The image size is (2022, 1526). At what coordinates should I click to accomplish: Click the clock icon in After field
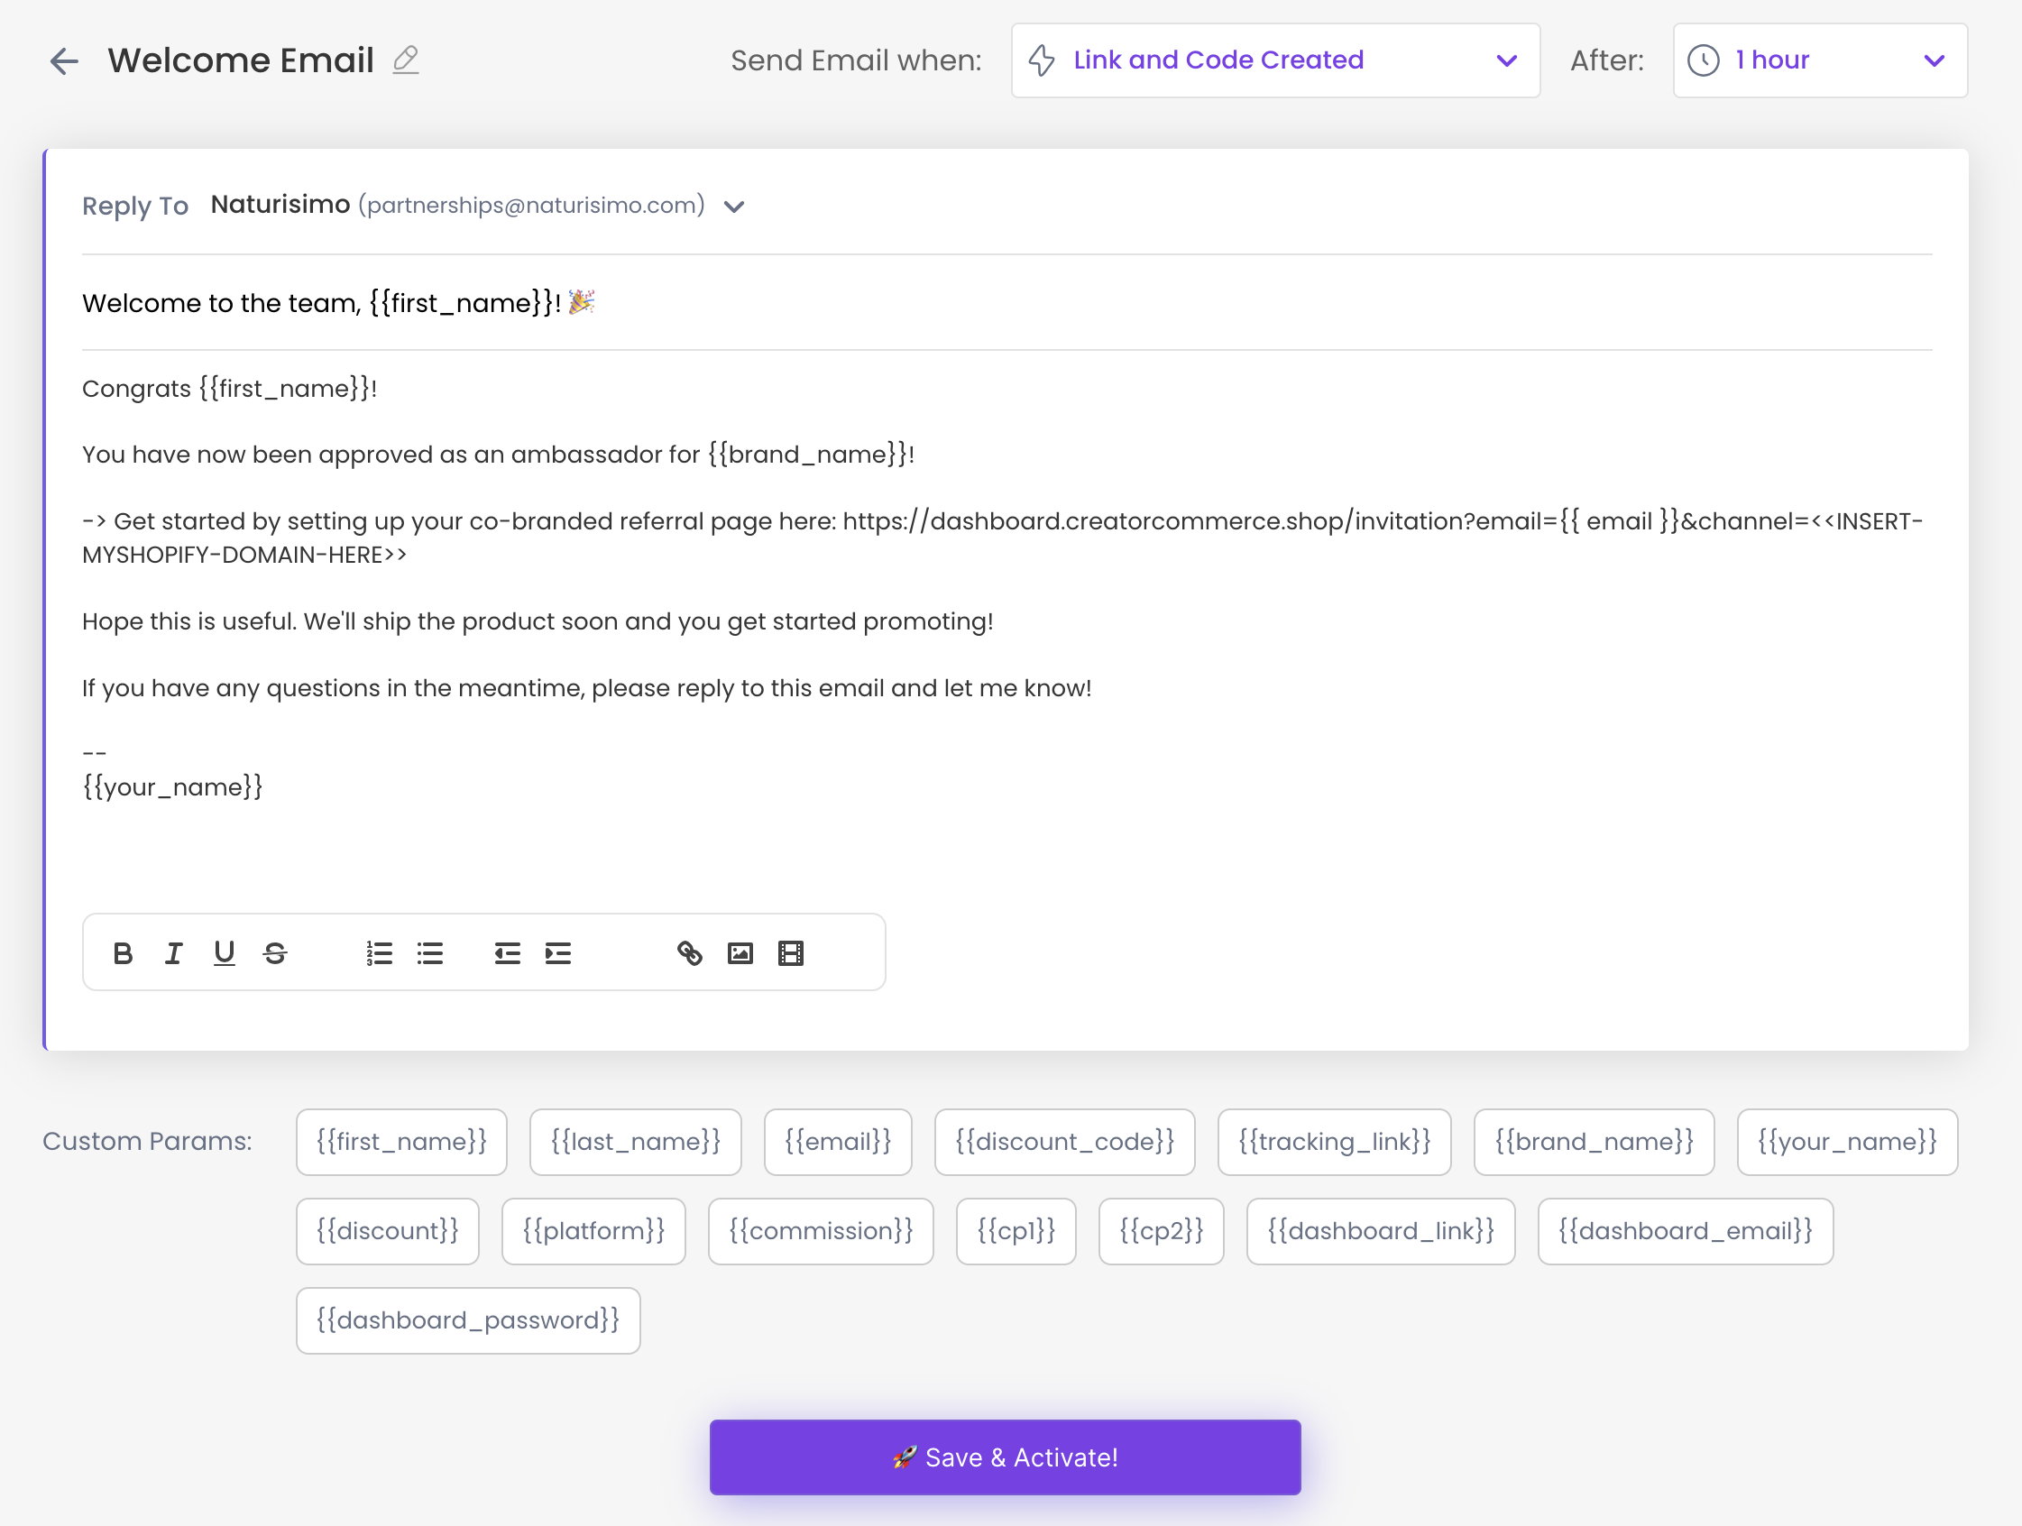pyautogui.click(x=1703, y=60)
